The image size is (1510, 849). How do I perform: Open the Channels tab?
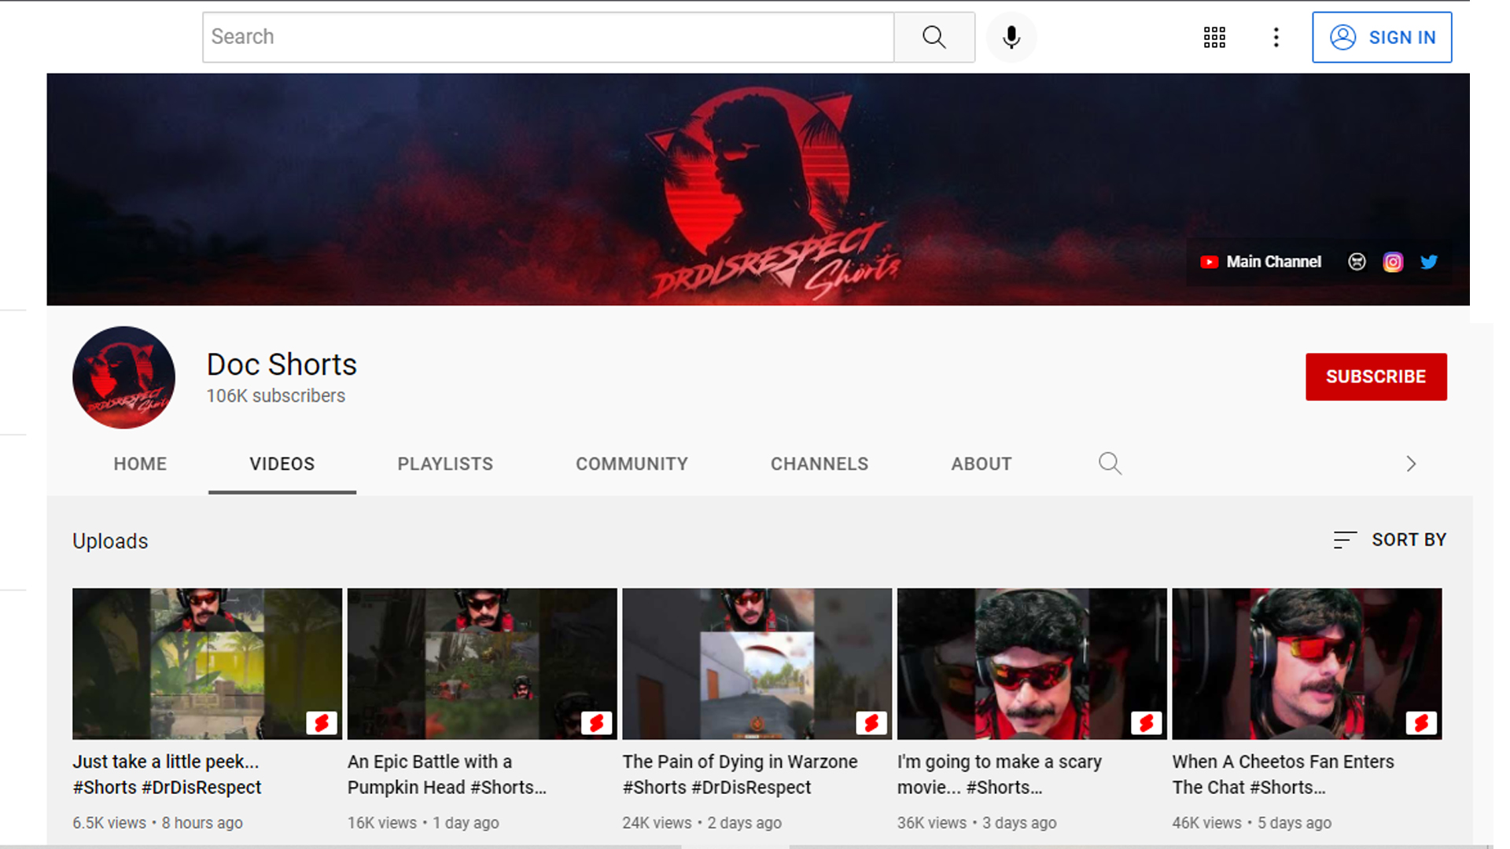tap(819, 464)
